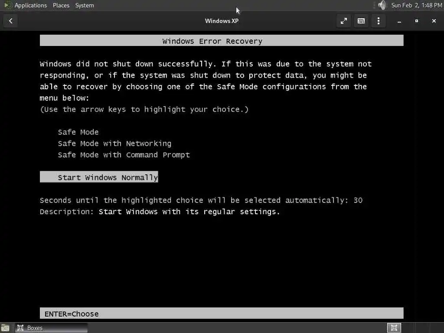444x333 pixels.
Task: Open the System menu
Action: 85,5
